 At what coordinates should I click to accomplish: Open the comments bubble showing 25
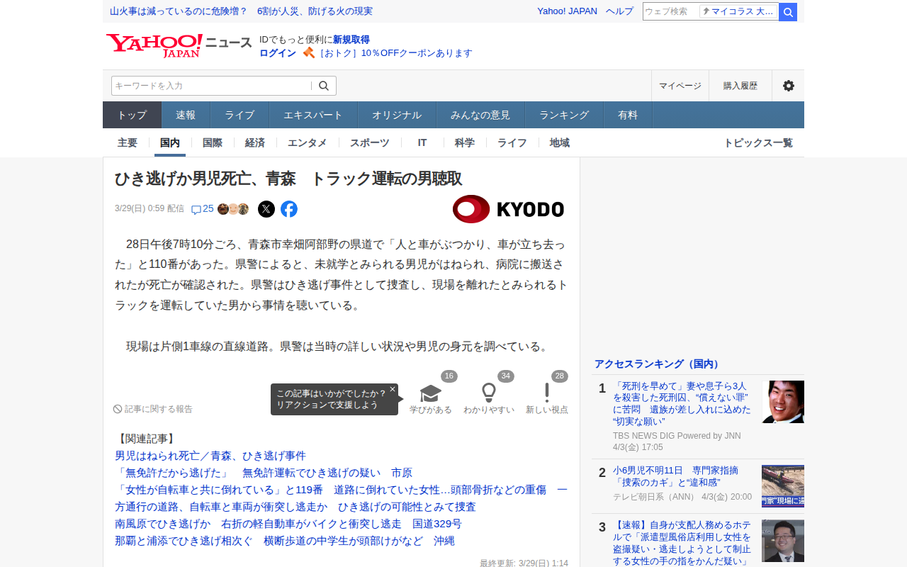(x=203, y=209)
